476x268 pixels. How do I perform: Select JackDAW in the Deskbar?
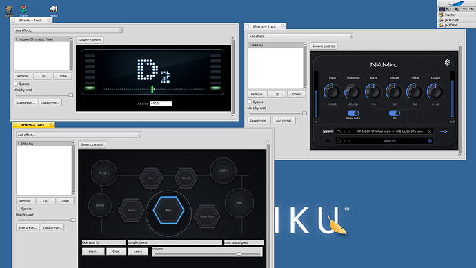[x=456, y=25]
